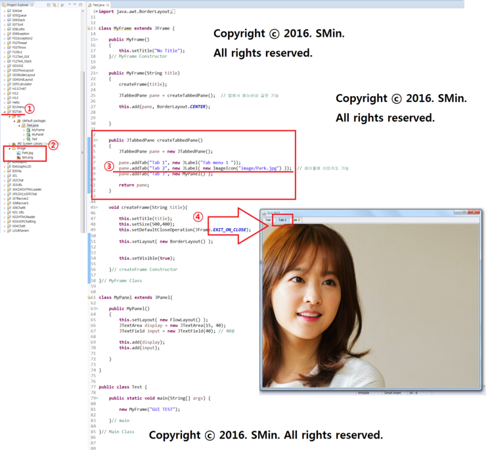Click "image/Park.jpg" string in code

click(x=259, y=168)
